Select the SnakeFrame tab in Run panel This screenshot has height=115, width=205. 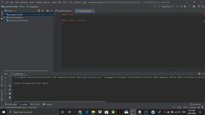pos(18,74)
